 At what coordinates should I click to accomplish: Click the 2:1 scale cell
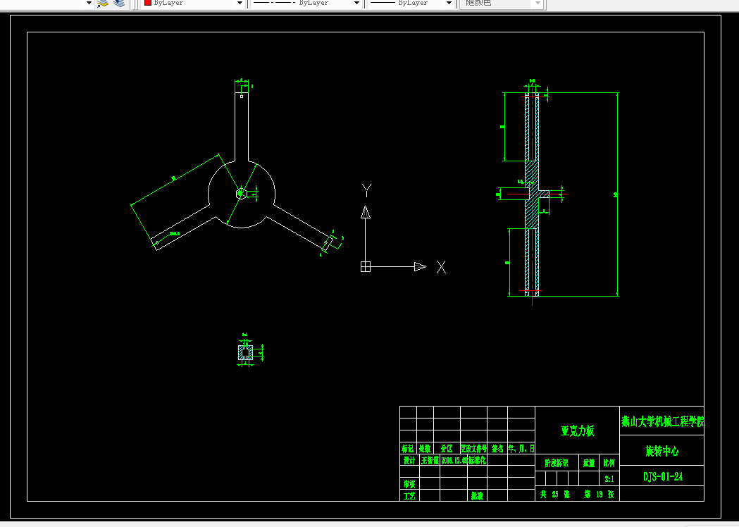click(609, 479)
